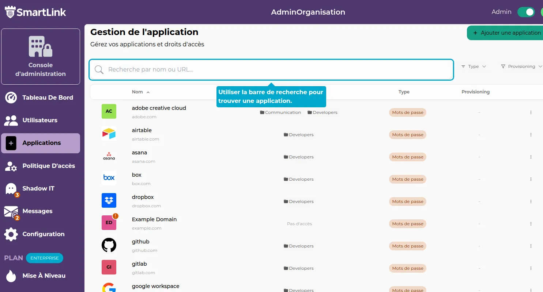Click the github octocat logo icon
The image size is (543, 292).
109,245
